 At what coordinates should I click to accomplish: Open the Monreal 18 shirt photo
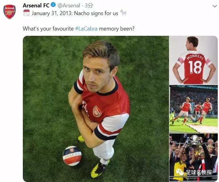(193, 60)
